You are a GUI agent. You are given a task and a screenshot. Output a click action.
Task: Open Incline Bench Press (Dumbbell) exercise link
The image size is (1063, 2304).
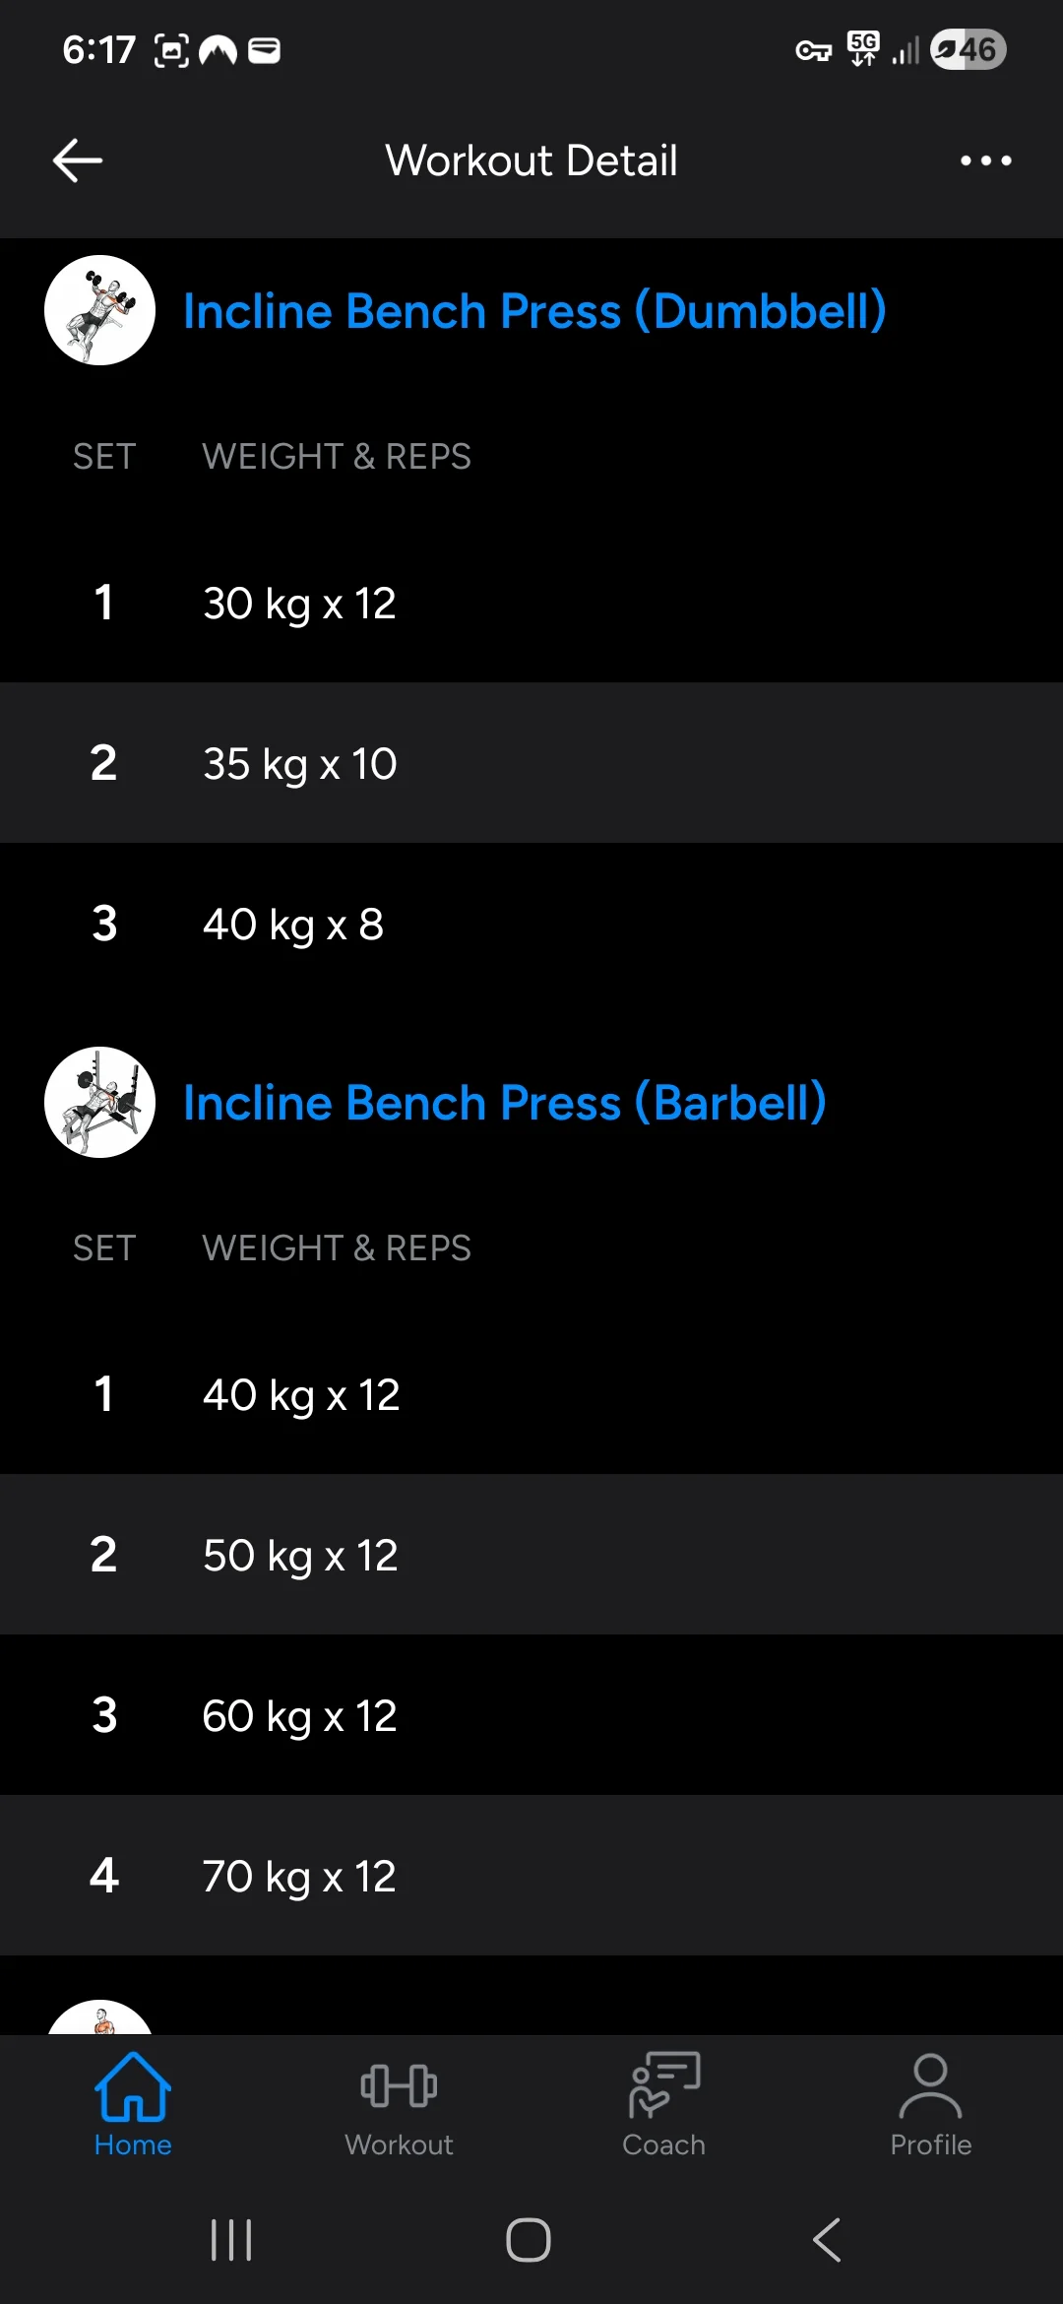[x=534, y=311]
